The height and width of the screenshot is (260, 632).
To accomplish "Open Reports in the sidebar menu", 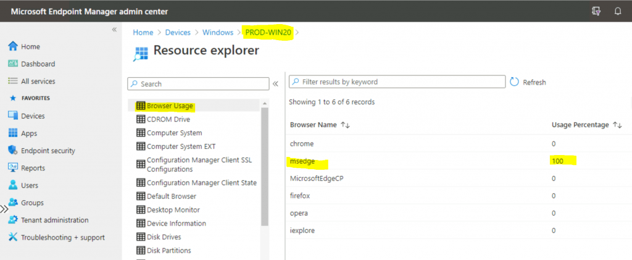I will pyautogui.click(x=33, y=168).
